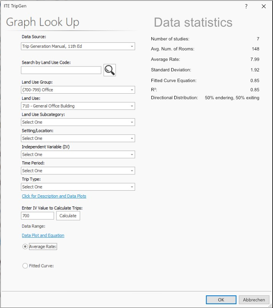Open the Setting/Location dropdown
This screenshot has height=308, width=273.
pos(78,138)
